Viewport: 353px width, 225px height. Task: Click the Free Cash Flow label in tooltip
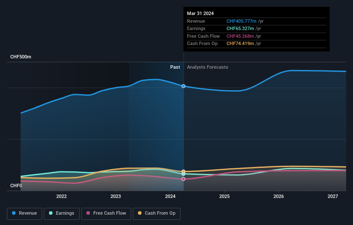pos(203,36)
